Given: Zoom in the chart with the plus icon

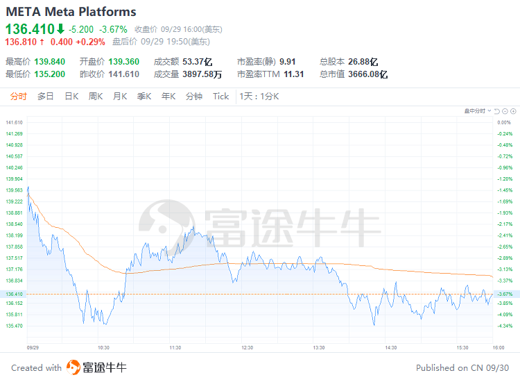Looking at the screenshot, I should click(x=513, y=111).
